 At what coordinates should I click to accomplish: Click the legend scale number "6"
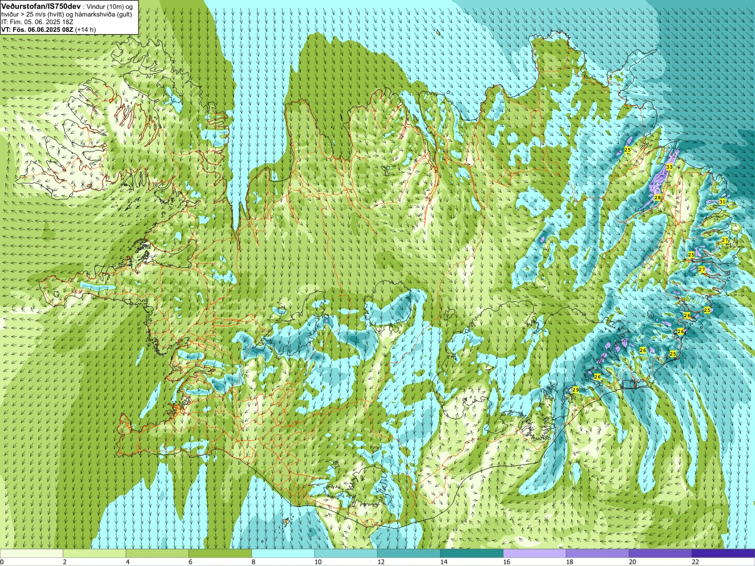[x=191, y=562]
